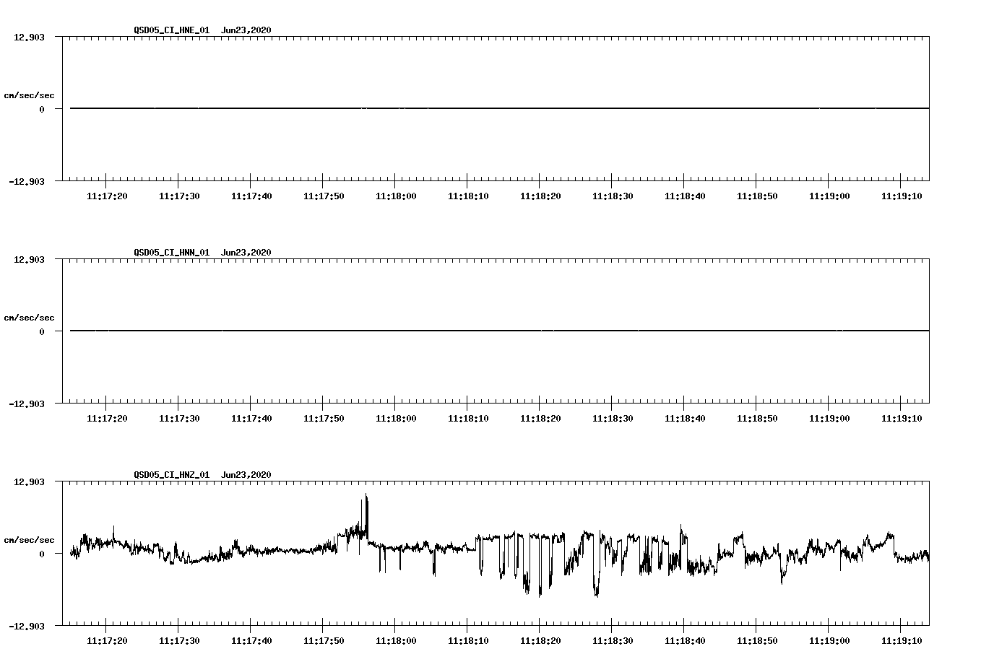Click the -12.903 lower limit on HNZ plot

click(x=27, y=627)
